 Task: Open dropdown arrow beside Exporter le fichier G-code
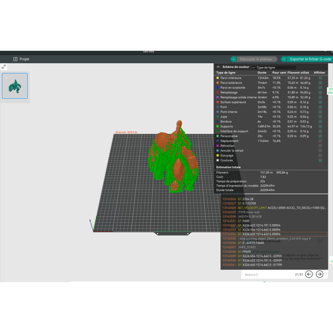[284, 59]
